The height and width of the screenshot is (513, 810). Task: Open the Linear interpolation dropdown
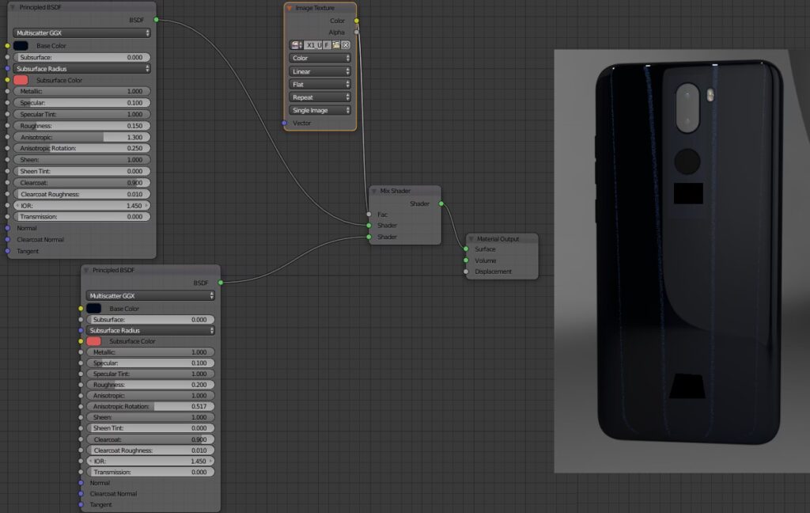pyautogui.click(x=320, y=71)
